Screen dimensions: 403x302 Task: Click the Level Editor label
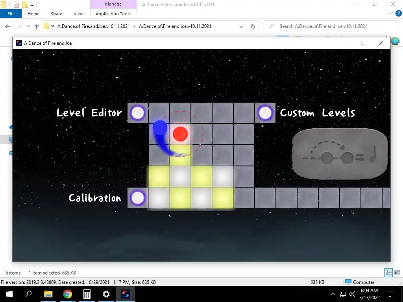(89, 112)
